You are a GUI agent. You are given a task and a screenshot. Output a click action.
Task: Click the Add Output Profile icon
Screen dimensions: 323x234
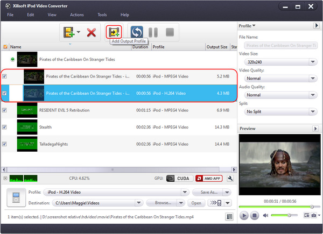[114, 32]
